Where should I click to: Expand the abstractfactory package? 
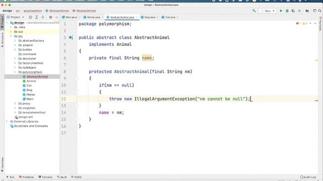[x=15, y=41]
